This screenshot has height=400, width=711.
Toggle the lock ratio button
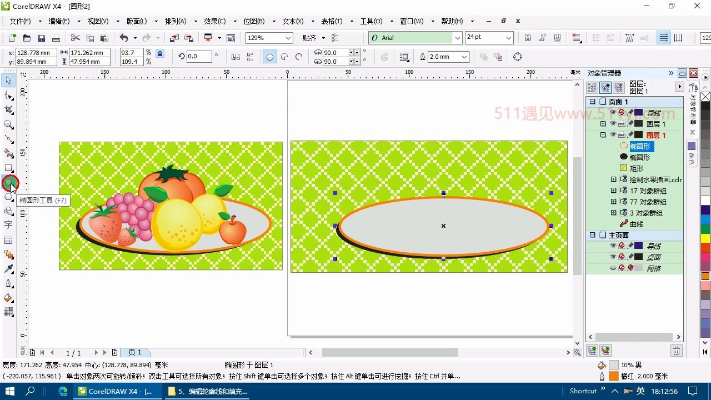pyautogui.click(x=160, y=54)
